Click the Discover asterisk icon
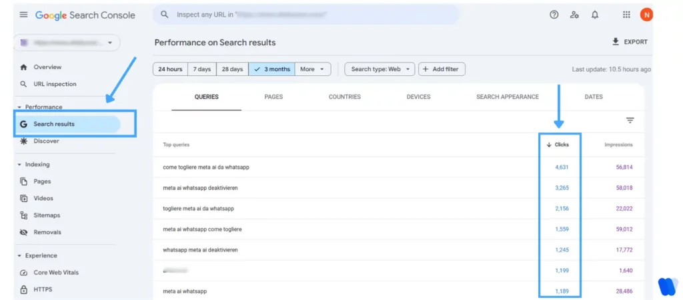 point(24,141)
